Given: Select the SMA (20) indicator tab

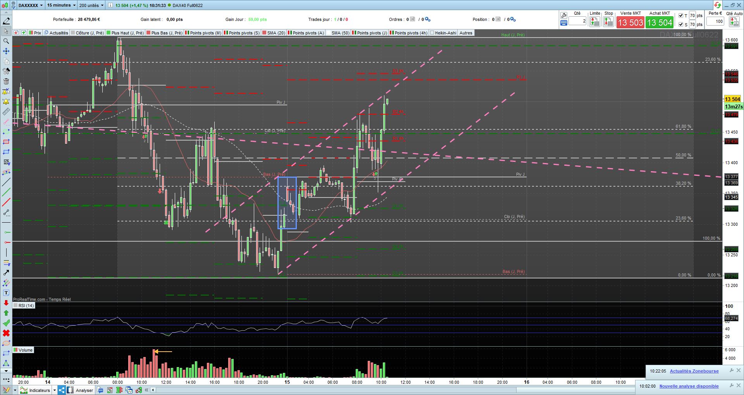Looking at the screenshot, I should pos(274,33).
